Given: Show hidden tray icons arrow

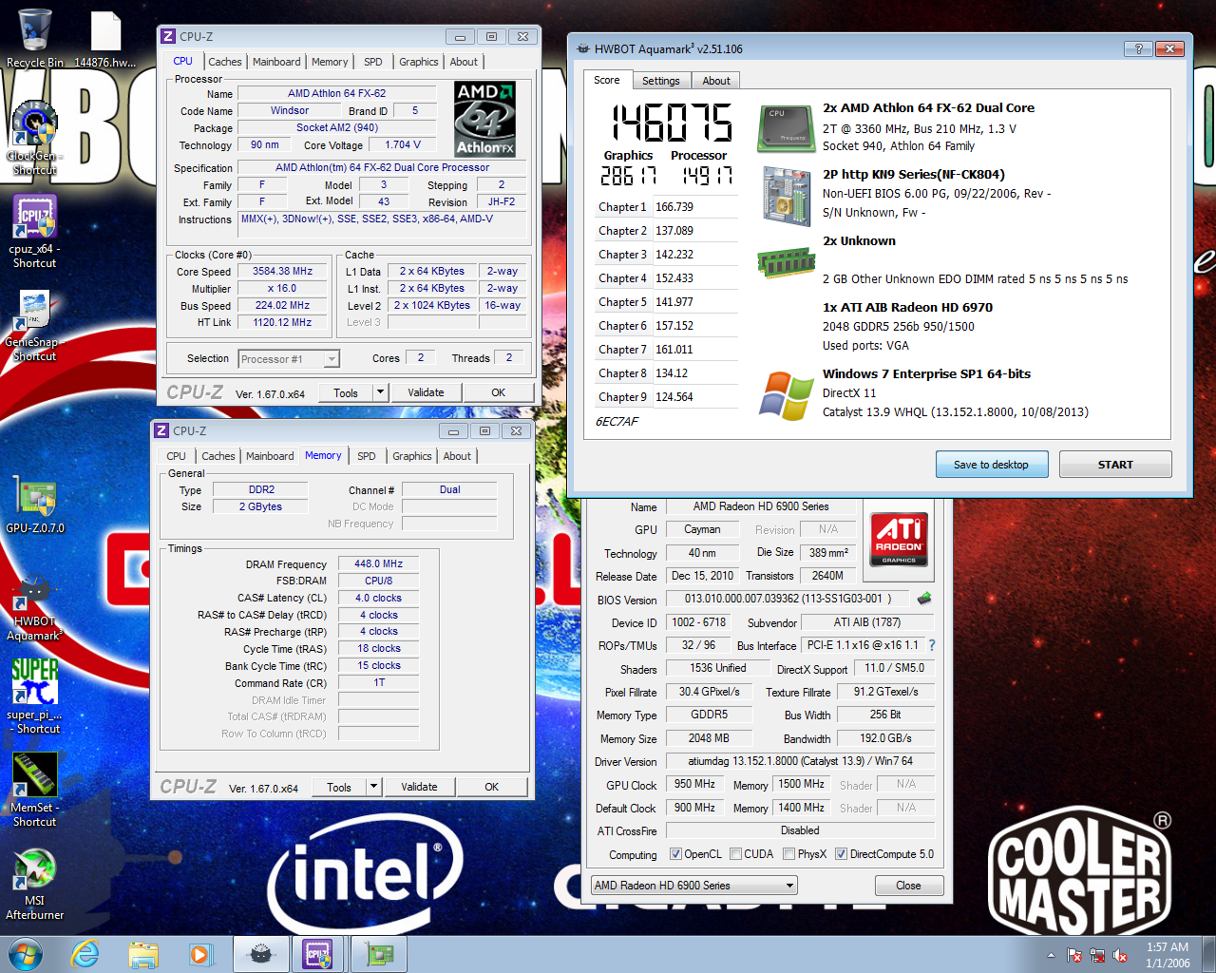Looking at the screenshot, I should [x=1051, y=955].
